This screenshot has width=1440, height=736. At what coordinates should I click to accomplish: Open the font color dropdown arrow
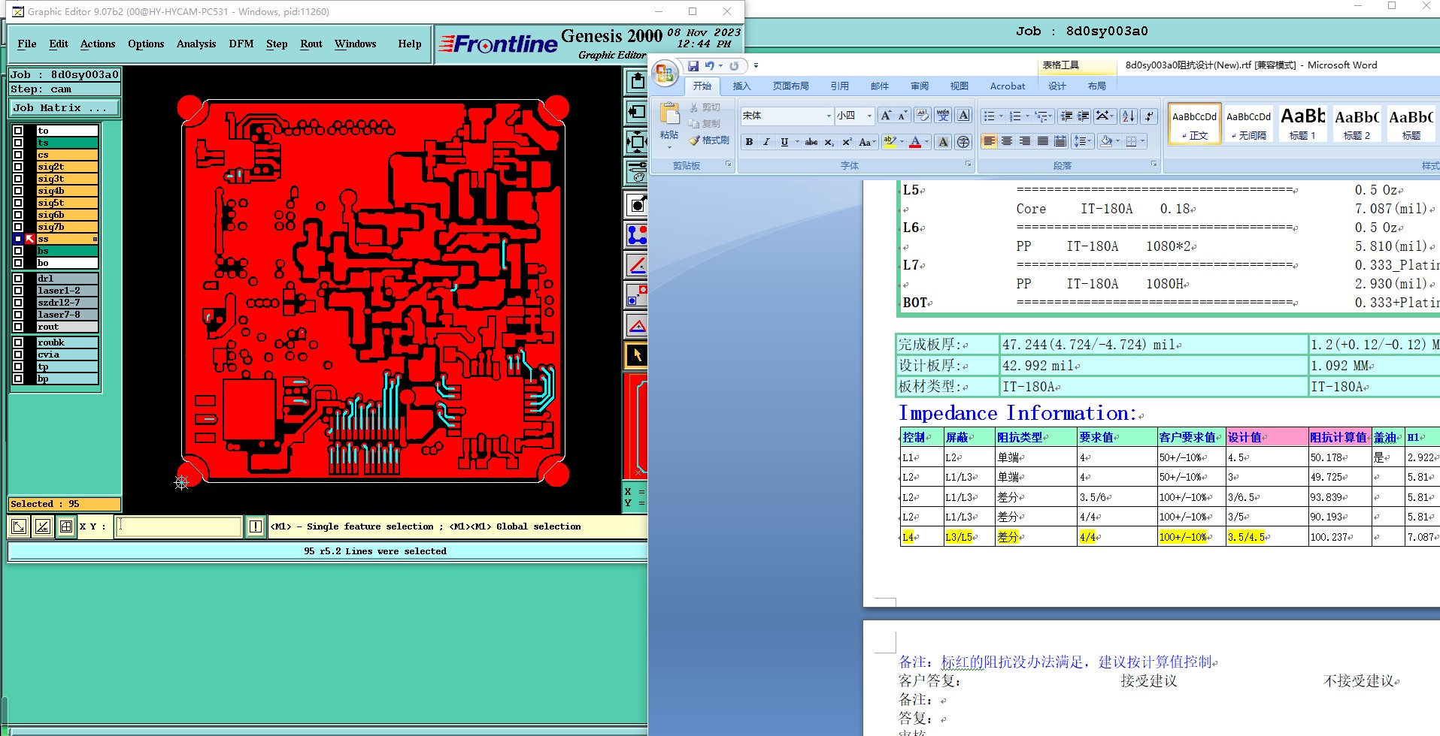pyautogui.click(x=926, y=142)
